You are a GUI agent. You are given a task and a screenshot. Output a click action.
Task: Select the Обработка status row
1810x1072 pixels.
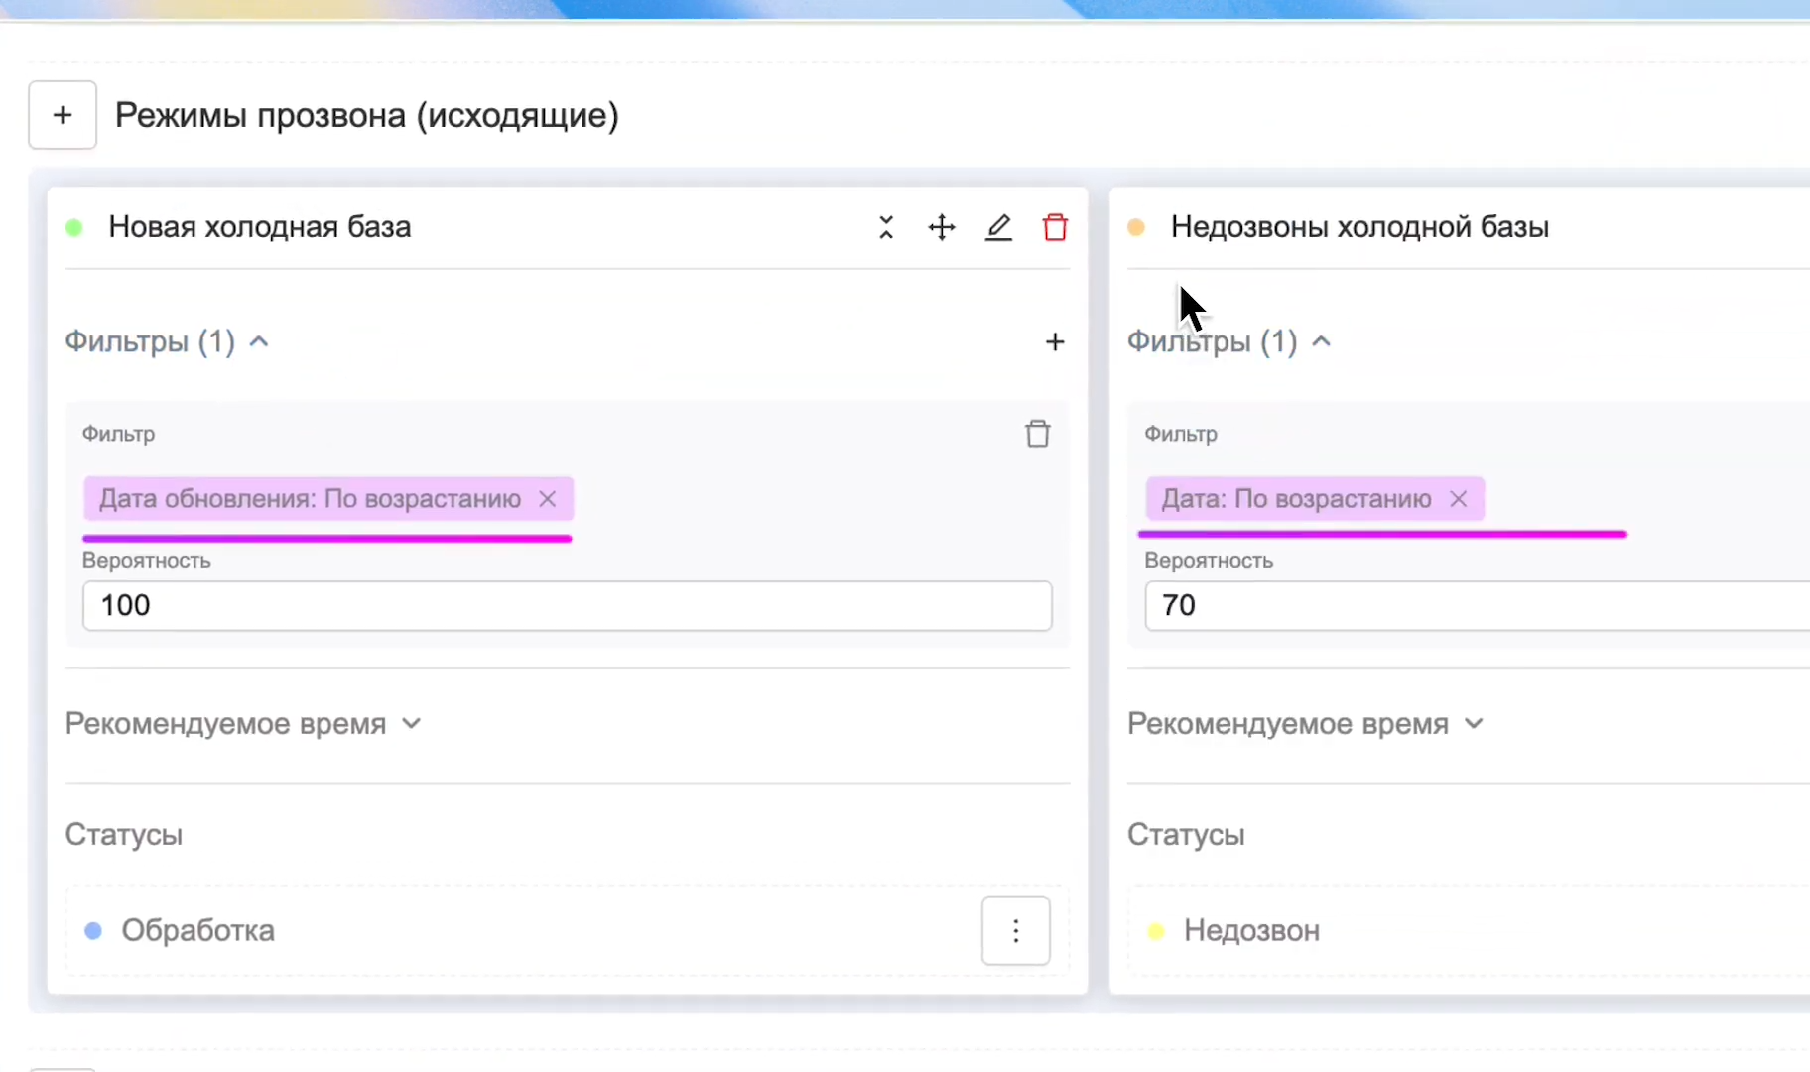568,931
